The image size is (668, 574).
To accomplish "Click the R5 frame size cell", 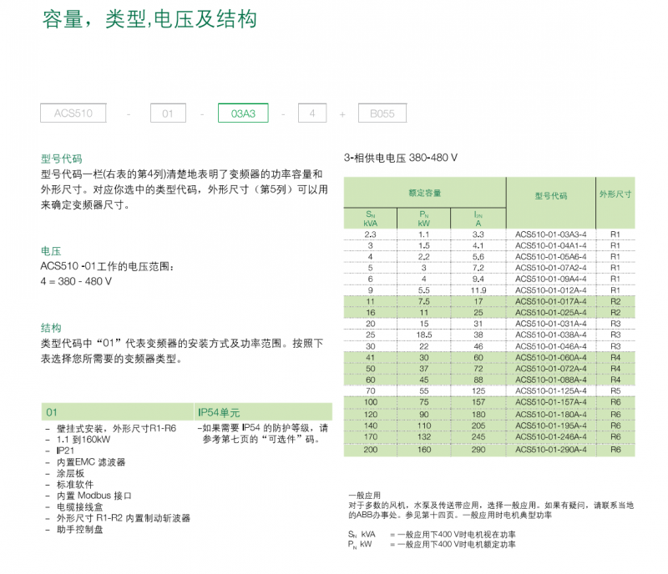I will [615, 391].
